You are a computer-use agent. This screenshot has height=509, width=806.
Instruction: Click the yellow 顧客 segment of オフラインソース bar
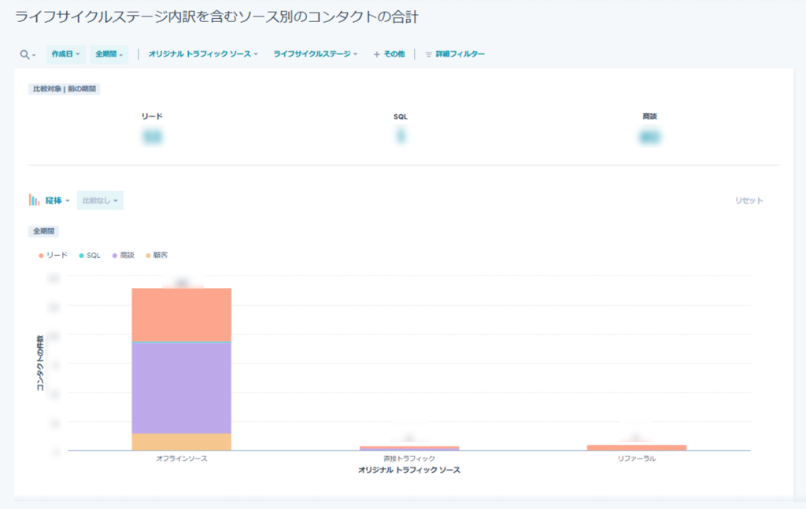click(182, 442)
